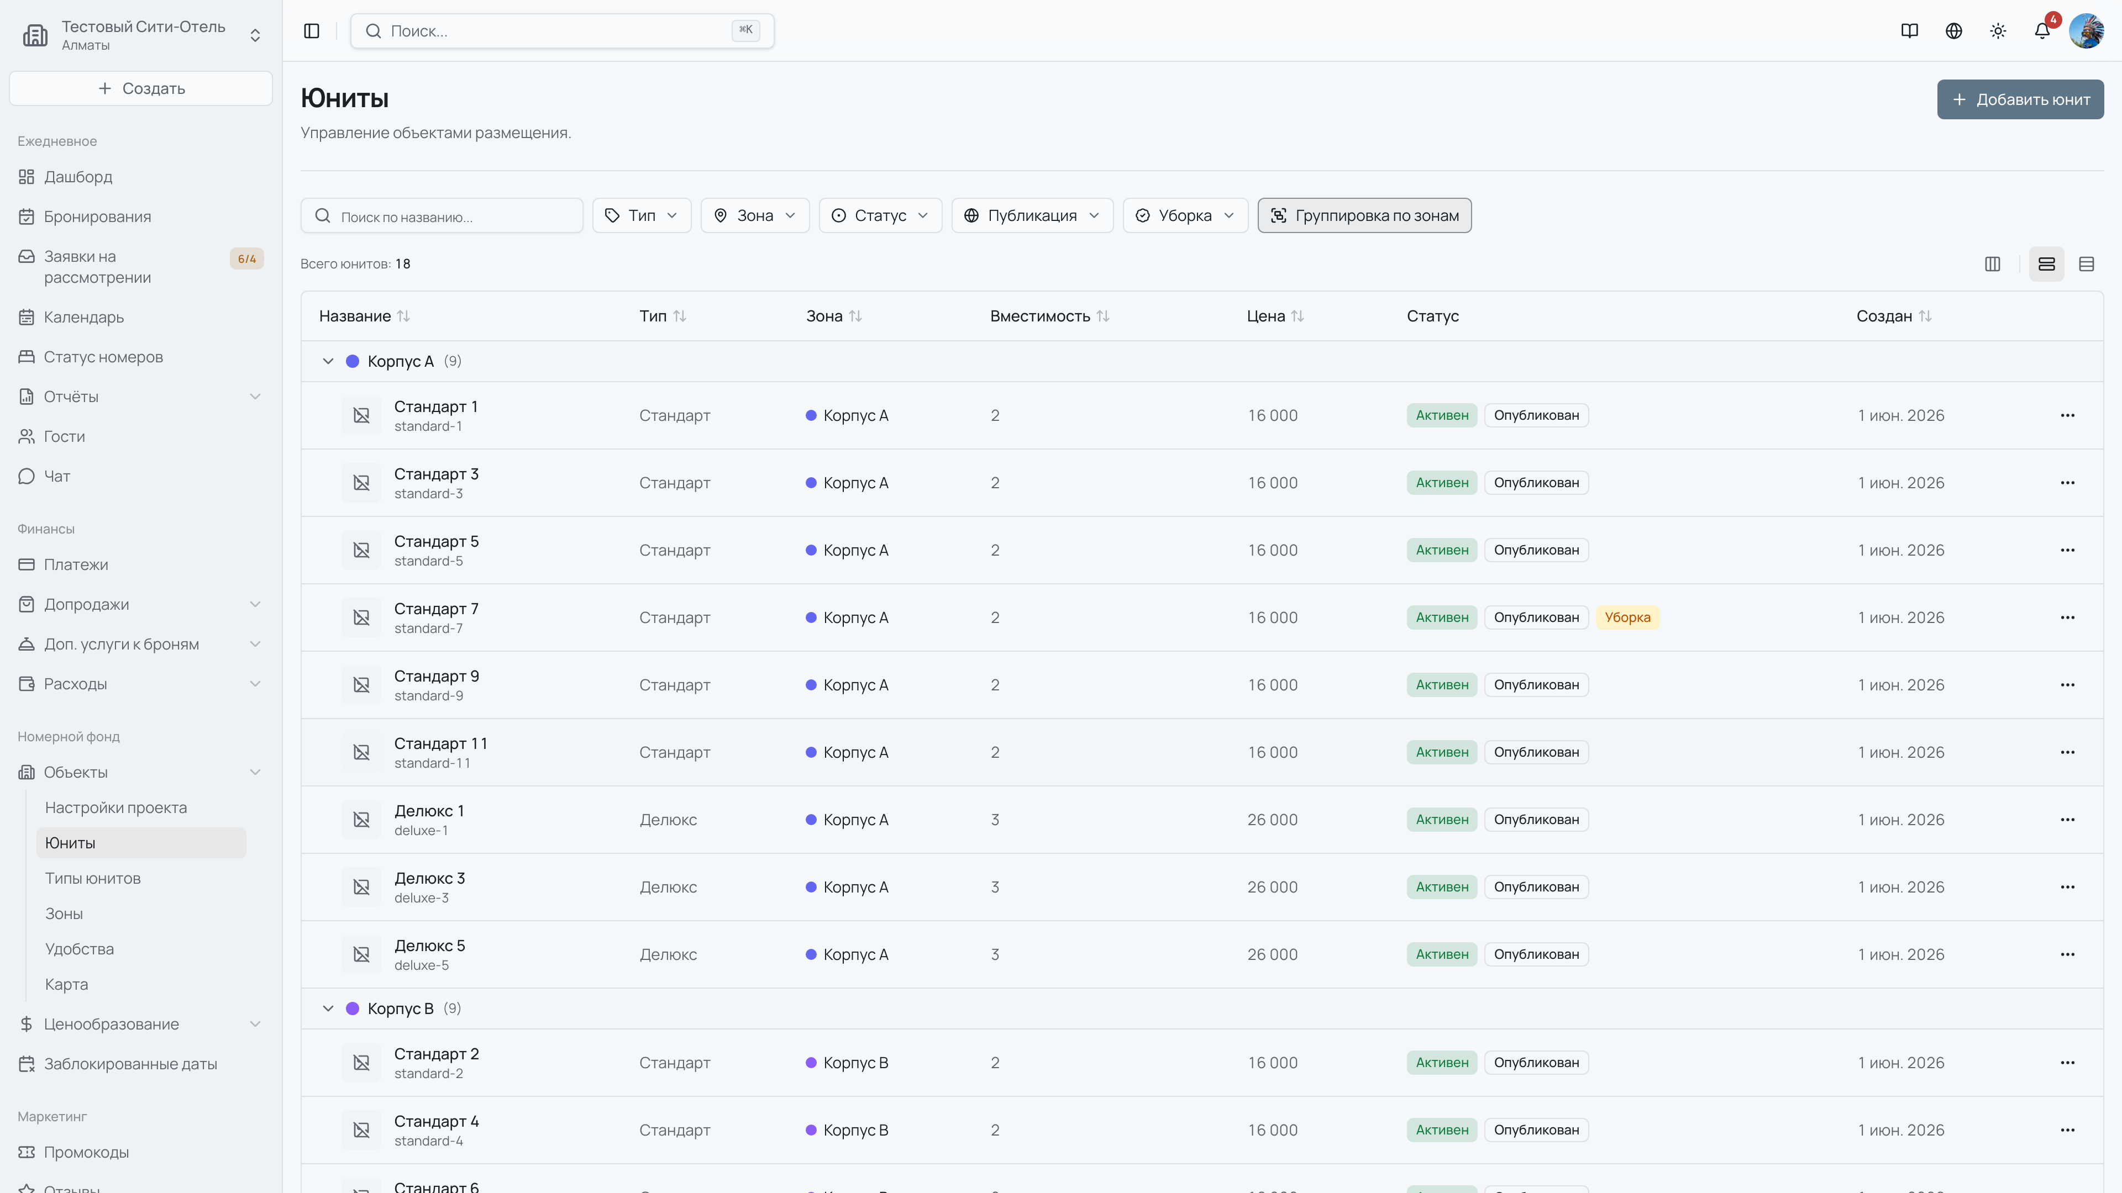
Task: Open the Тип filter dropdown
Action: tap(642, 216)
